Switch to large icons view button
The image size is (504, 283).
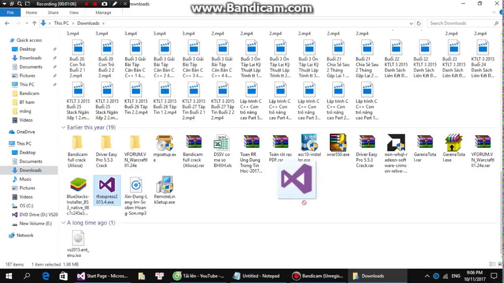(499, 264)
